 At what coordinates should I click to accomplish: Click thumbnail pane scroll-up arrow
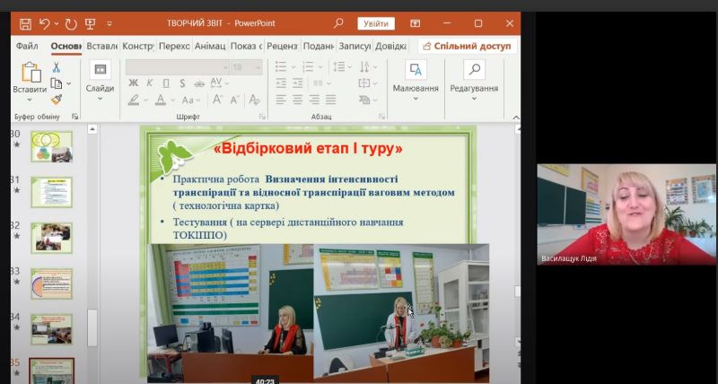pyautogui.click(x=92, y=129)
